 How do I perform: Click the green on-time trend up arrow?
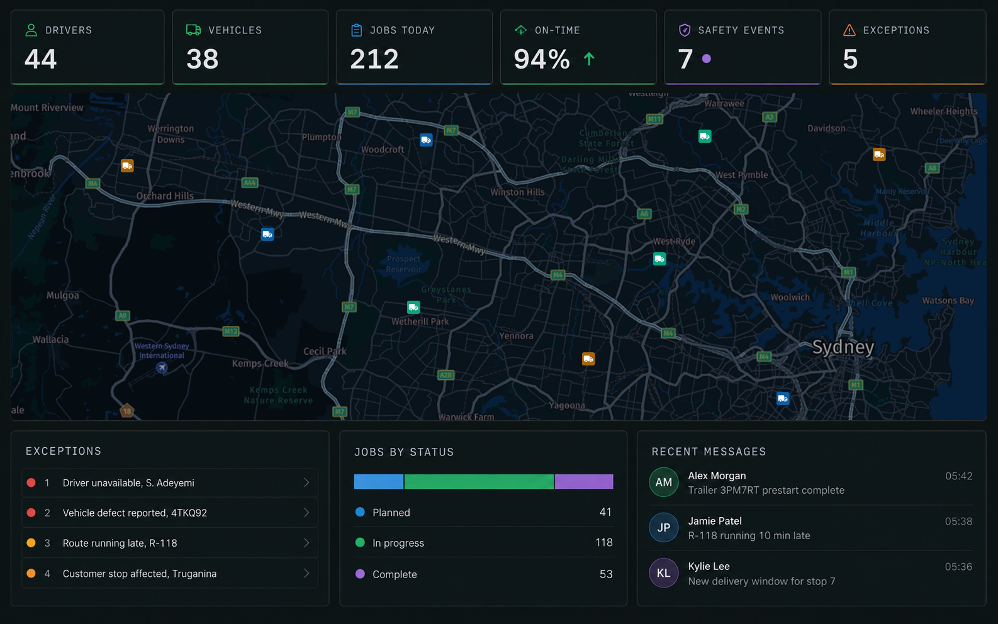[589, 59]
